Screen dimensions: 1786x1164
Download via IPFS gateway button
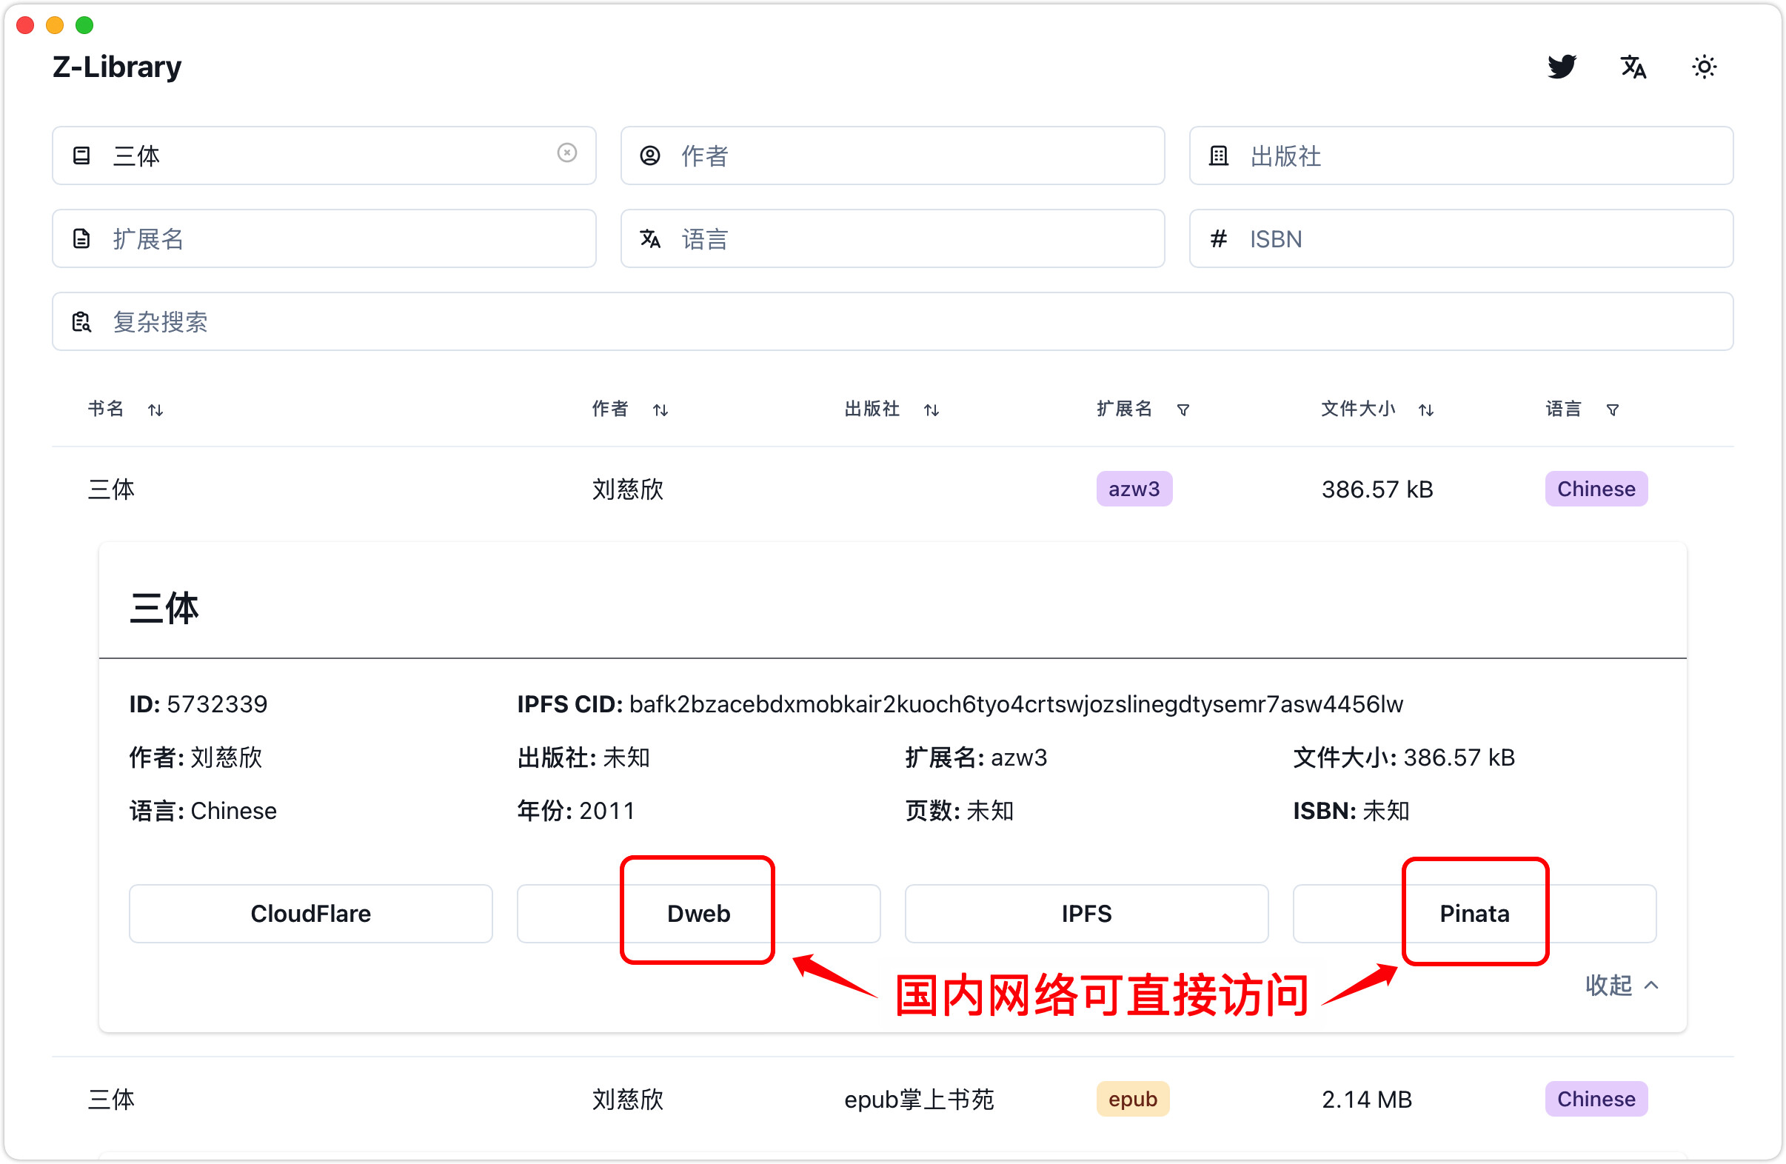pyautogui.click(x=1086, y=913)
